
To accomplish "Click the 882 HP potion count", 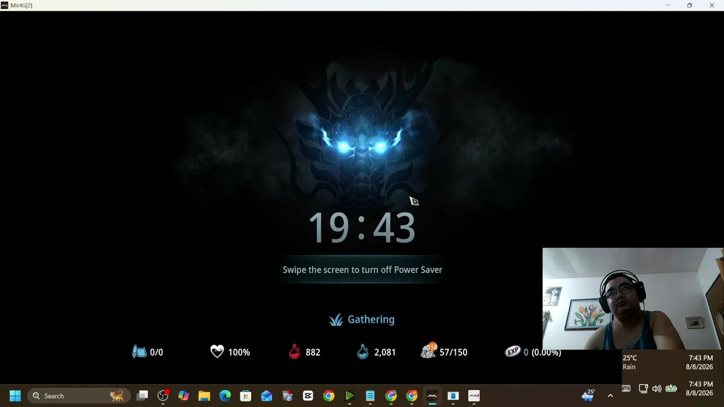I will pos(313,352).
